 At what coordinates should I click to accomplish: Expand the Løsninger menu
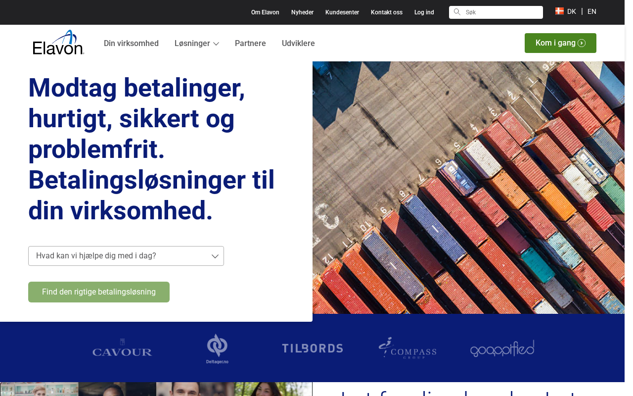197,43
